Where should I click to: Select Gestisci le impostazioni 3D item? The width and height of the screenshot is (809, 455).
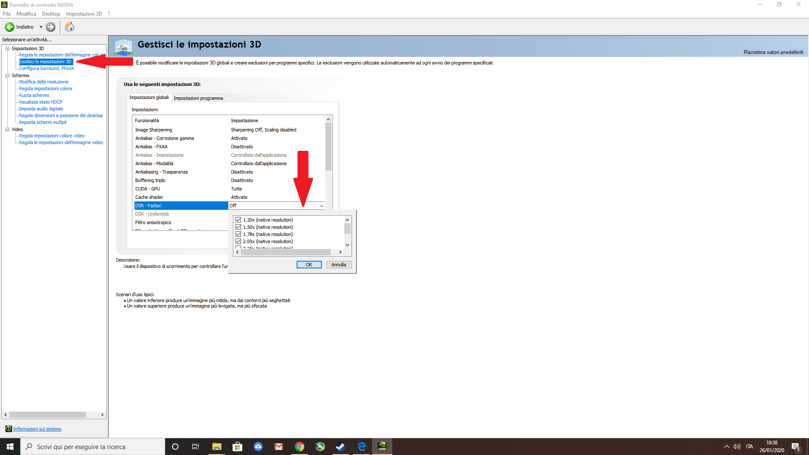[x=46, y=62]
